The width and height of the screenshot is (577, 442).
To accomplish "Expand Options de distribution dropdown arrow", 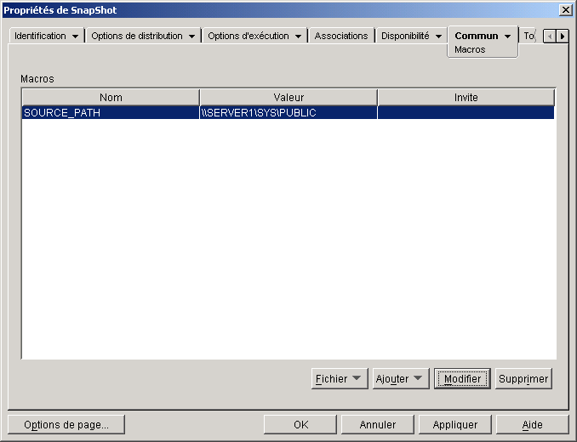I will point(191,37).
